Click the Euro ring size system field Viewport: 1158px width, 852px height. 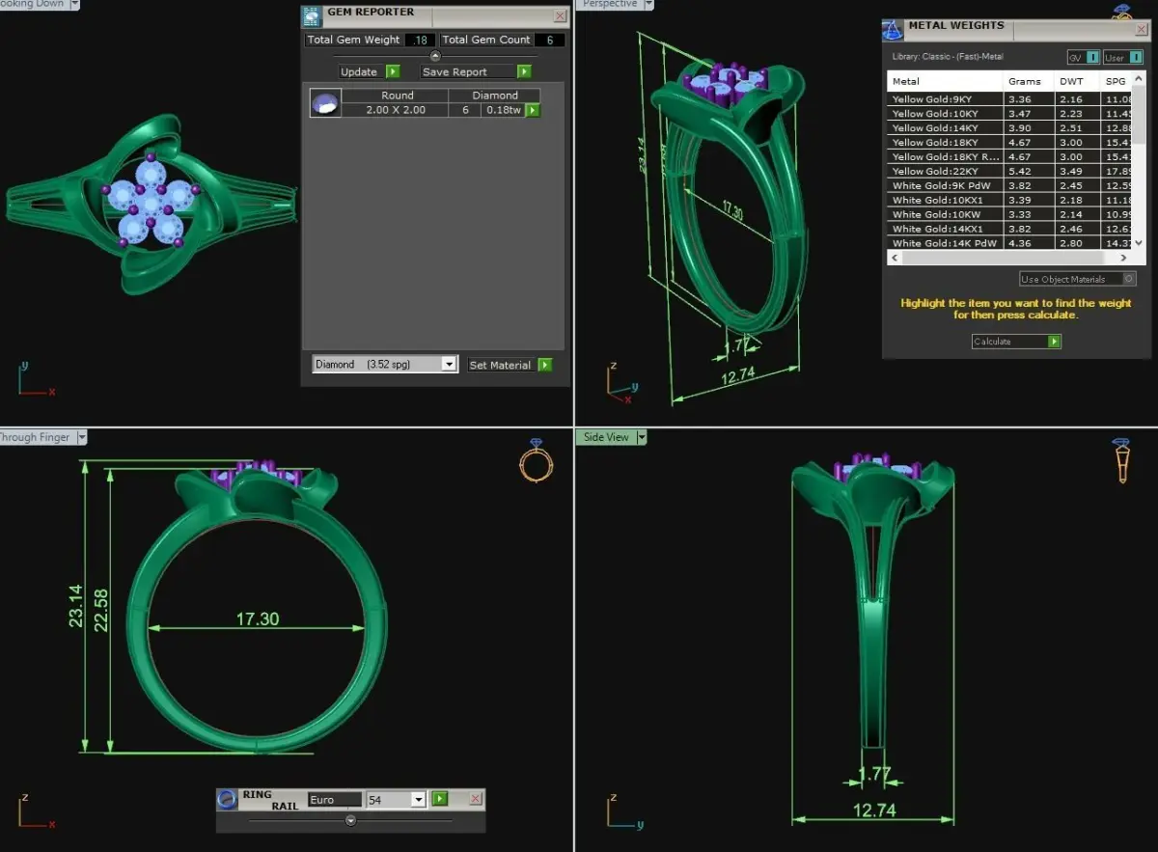(x=334, y=800)
